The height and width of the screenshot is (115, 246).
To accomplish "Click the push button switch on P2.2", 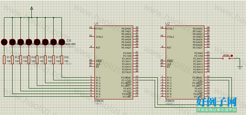I will coord(226,57).
